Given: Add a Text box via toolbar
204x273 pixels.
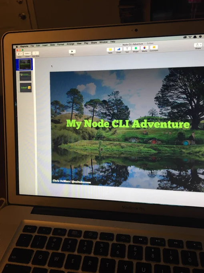Looking at the screenshot, I should [x=127, y=49].
